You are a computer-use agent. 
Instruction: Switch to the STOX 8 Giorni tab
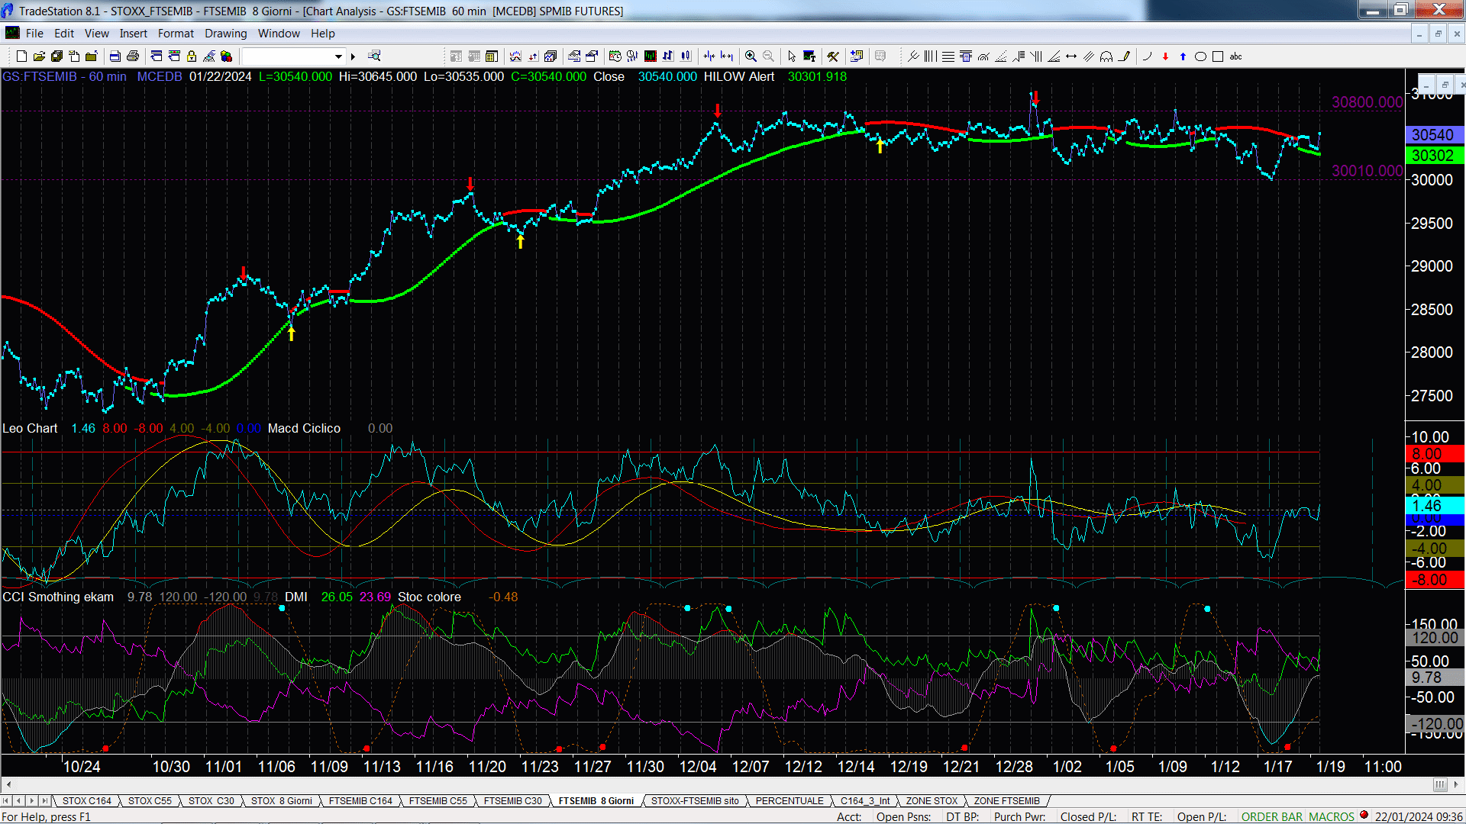click(x=282, y=801)
